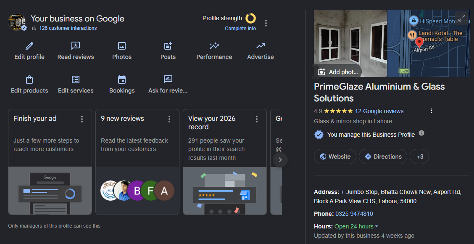Image resolution: width=474 pixels, height=244 pixels.
Task: Open Edit products shopping bag icon
Action: point(29,80)
